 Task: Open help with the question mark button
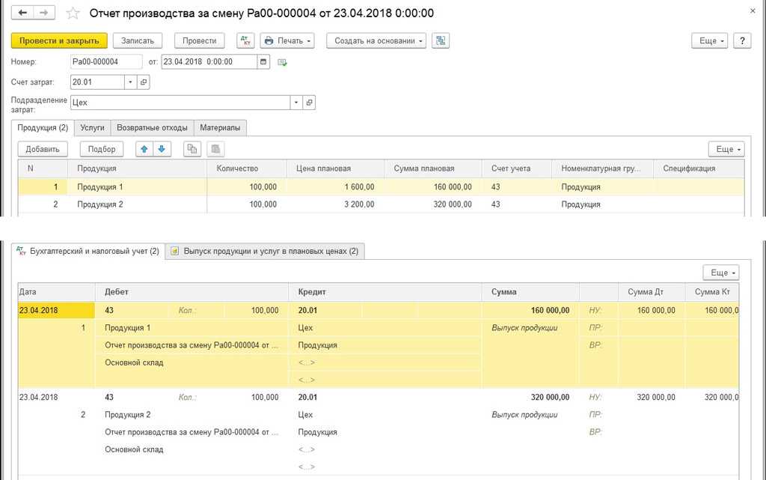[x=742, y=40]
